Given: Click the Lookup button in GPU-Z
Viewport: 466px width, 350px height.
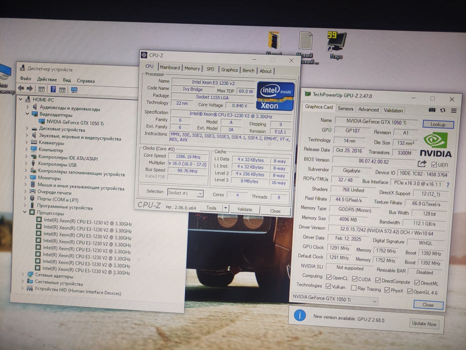Looking at the screenshot, I should tap(438, 124).
